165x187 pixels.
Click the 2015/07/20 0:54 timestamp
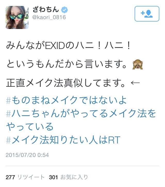point(27,155)
